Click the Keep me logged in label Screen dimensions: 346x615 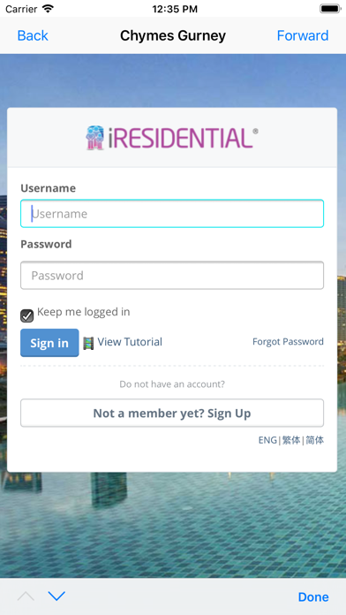click(84, 312)
